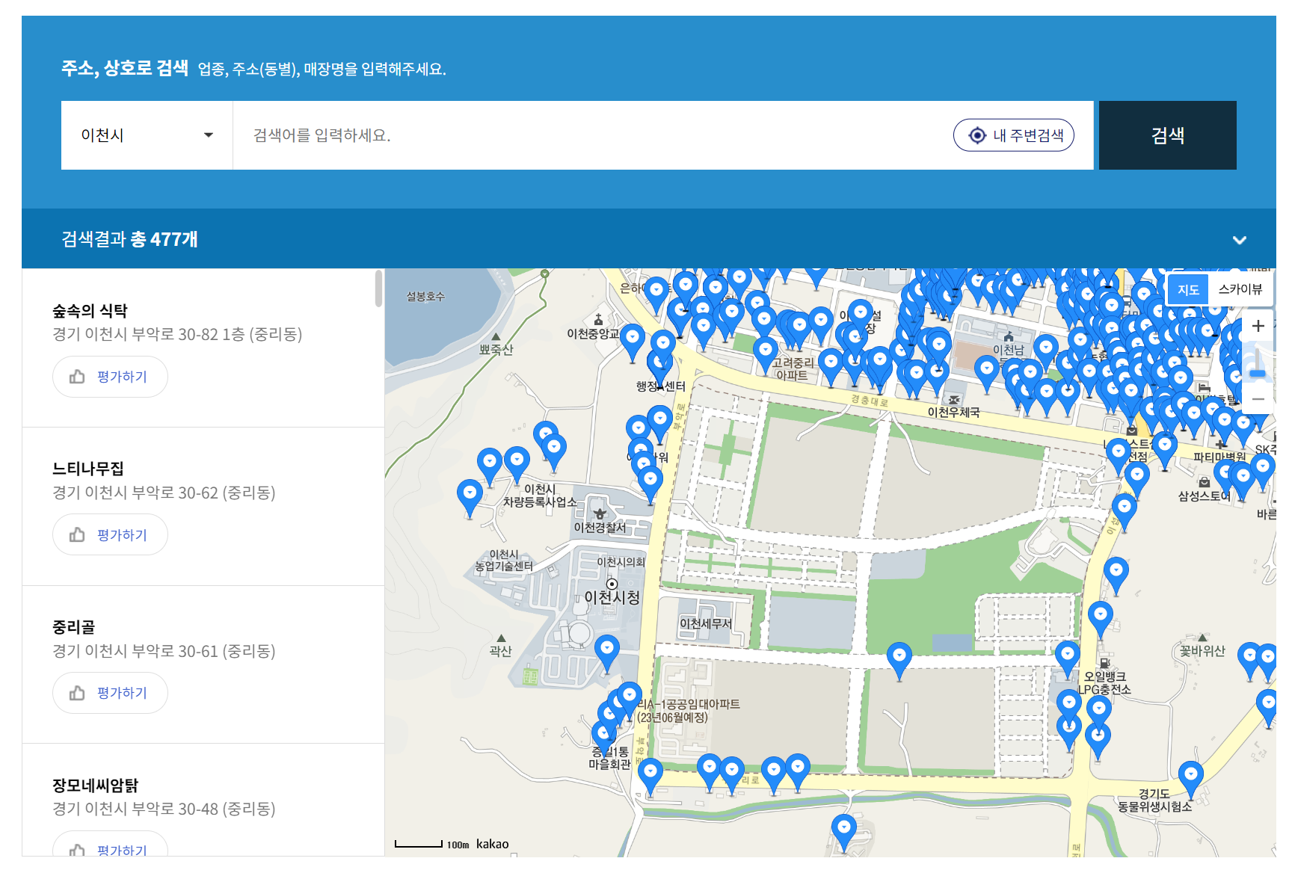This screenshot has width=1292, height=870.
Task: Click the 이천시 농업기술센터 label
Action: pos(504,561)
